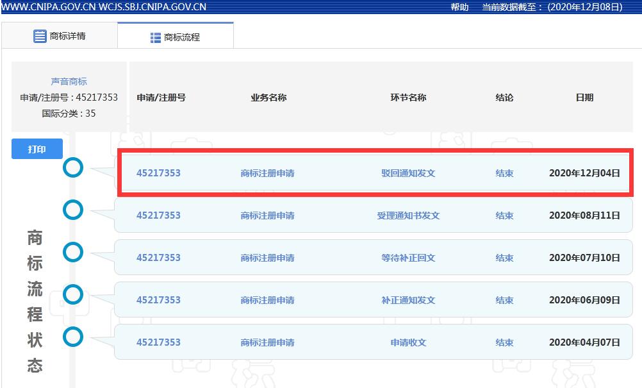
Task: Select the timeline node for 补正通知发文
Action: click(x=73, y=294)
